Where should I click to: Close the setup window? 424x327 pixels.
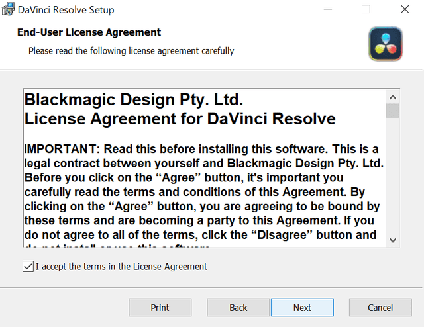pos(405,9)
